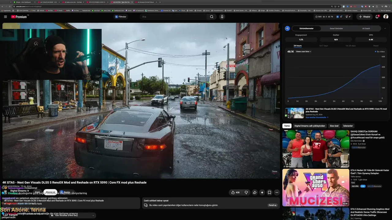Dislike the video with thumbs down
This screenshot has width=392, height=220.
pyautogui.click(x=246, y=193)
